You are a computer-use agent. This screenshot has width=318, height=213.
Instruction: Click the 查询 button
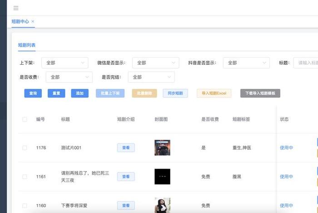[33, 93]
